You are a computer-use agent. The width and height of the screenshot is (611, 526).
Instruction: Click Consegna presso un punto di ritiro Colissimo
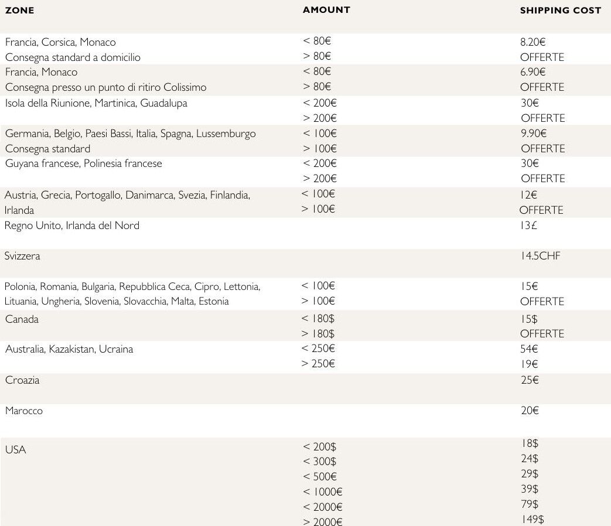[x=105, y=87]
